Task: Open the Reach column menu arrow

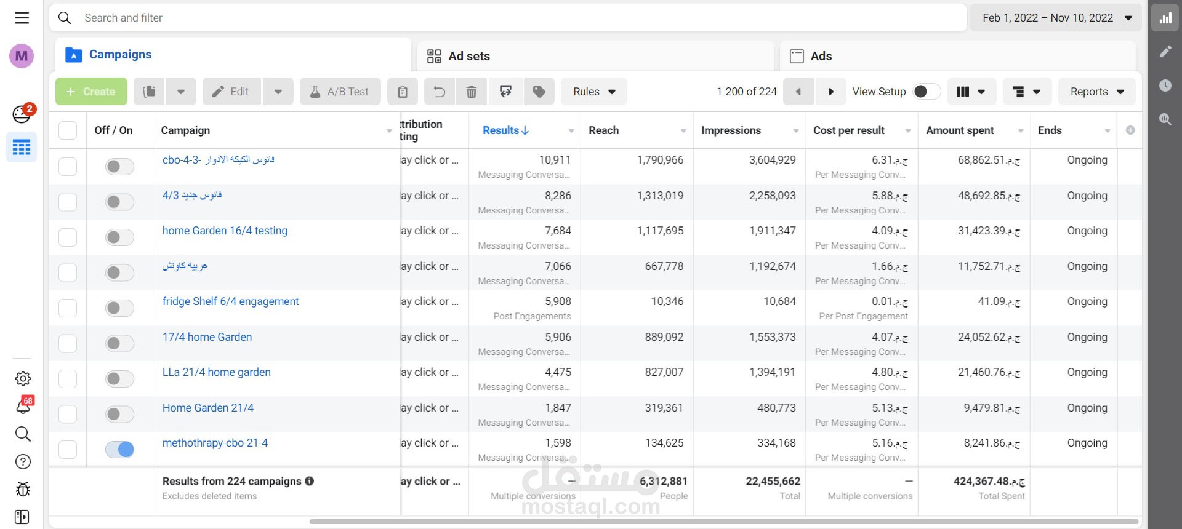Action: 683,131
